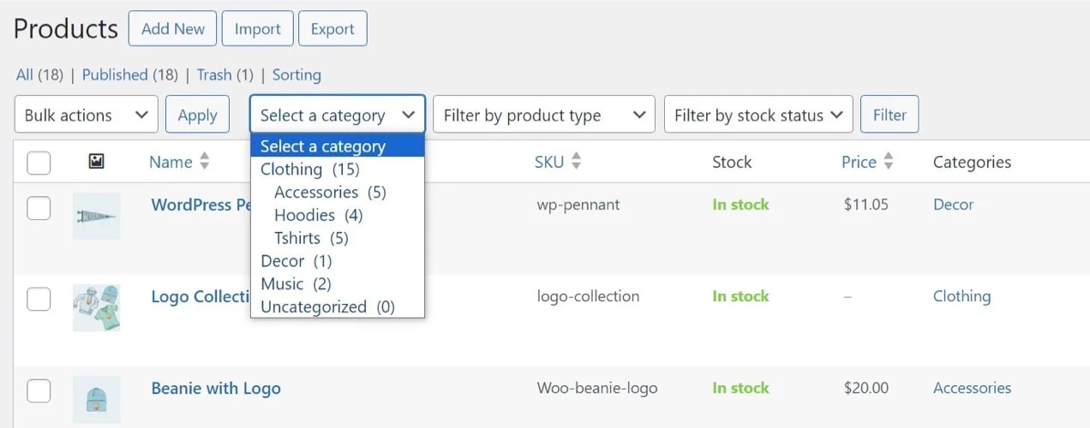Check the select-all products checkbox

tap(39, 163)
